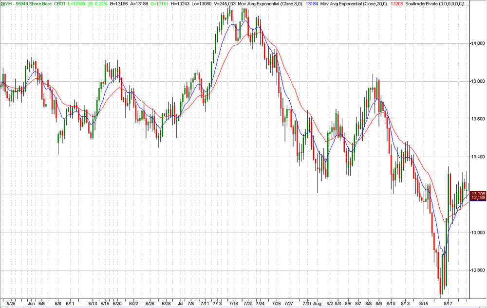Click the '6/26' date axis label
The image size is (487, 308).
(x=150, y=303)
